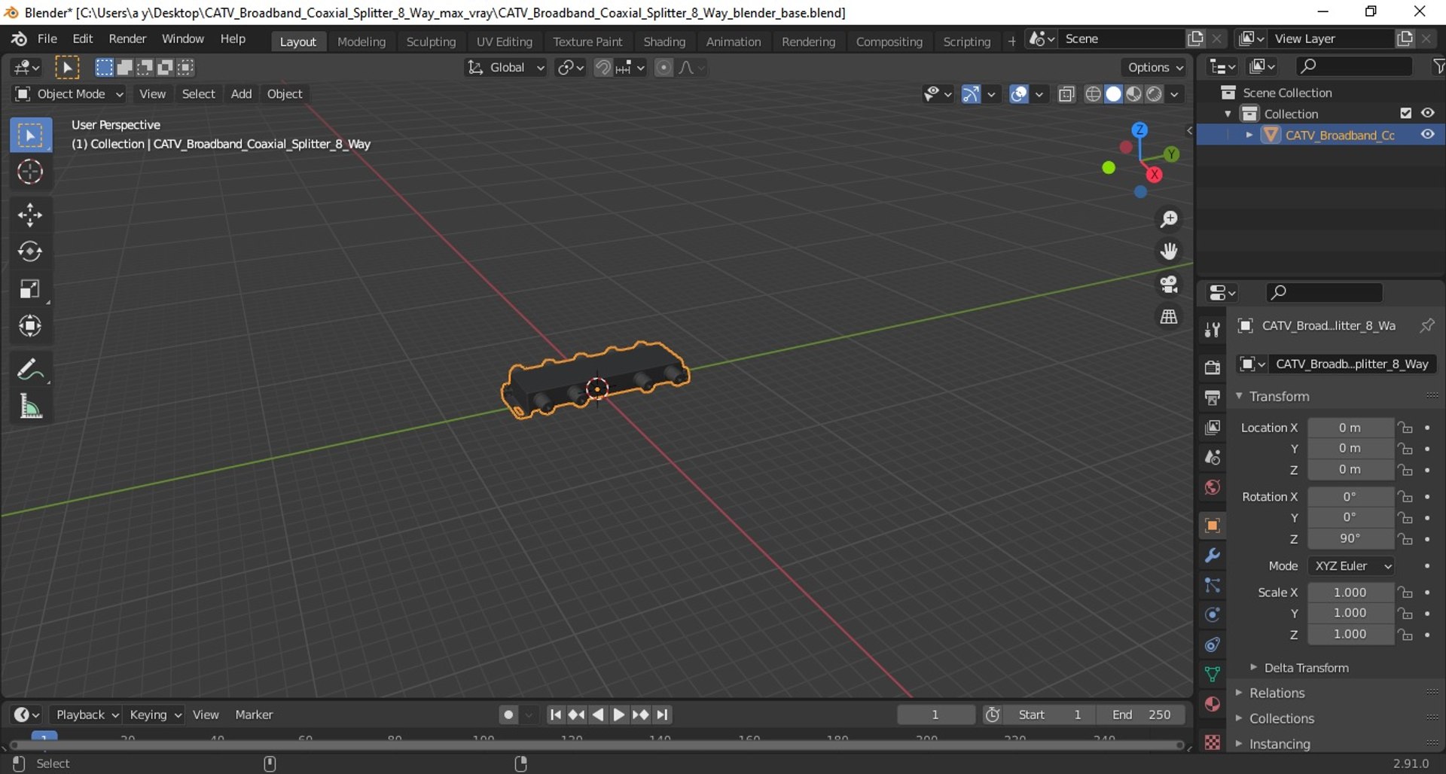Open the Output properties tab
The image size is (1446, 774).
tap(1212, 397)
